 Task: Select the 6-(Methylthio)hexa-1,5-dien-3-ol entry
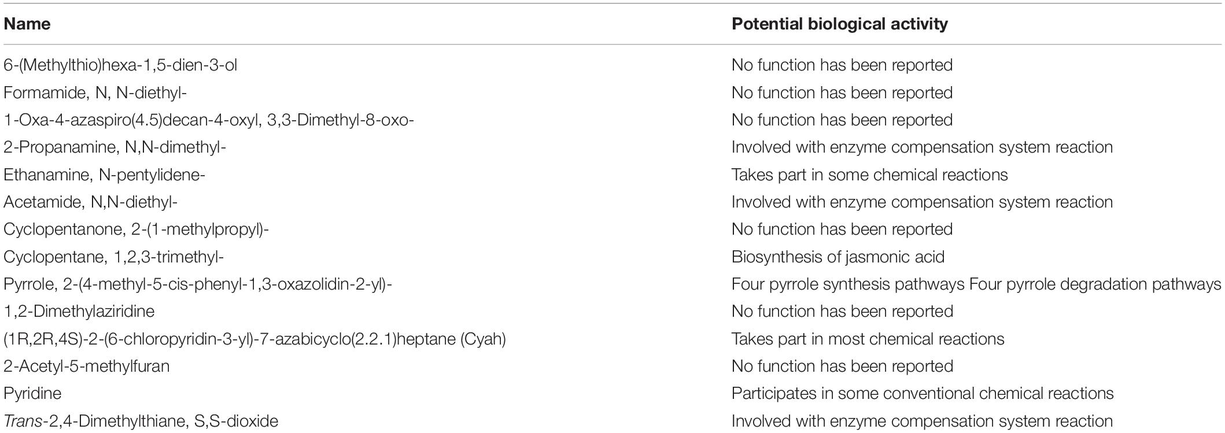(120, 65)
